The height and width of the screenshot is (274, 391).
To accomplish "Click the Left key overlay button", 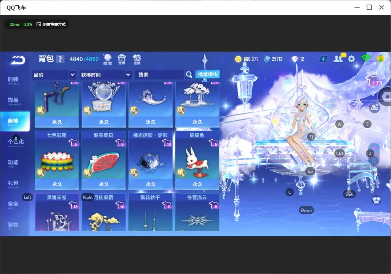I will pos(27,197).
